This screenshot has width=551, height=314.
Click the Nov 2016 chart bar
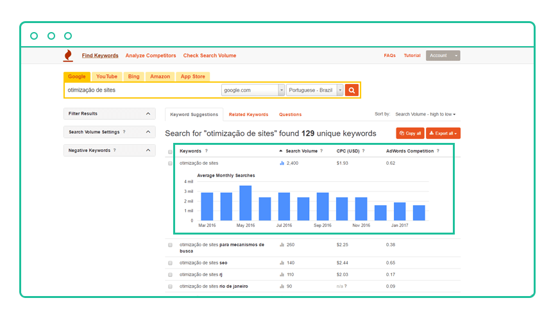pos(361,209)
